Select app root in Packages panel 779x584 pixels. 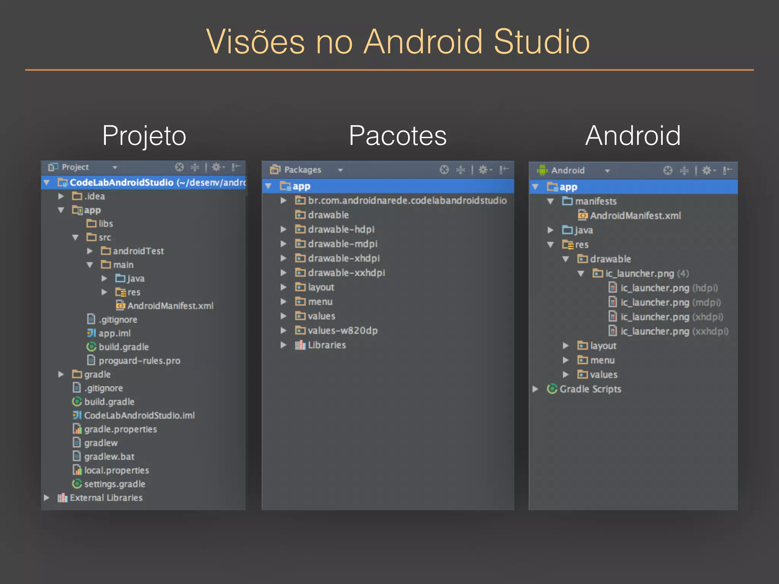coord(388,186)
